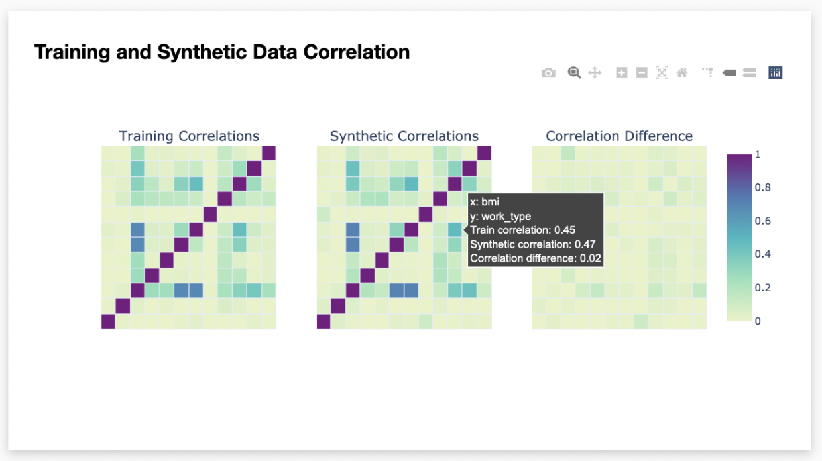Click the colorbar gradient scale

coord(739,237)
